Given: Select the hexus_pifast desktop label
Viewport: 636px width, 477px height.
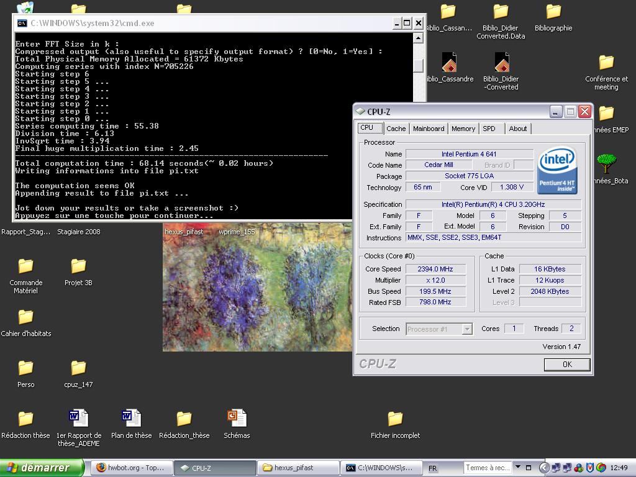Looking at the screenshot, I should (184, 232).
